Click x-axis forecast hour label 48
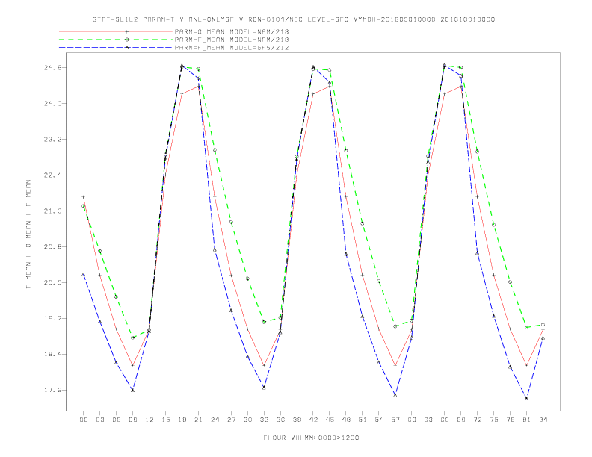Screen dimensions: 592x457 (x=346, y=420)
